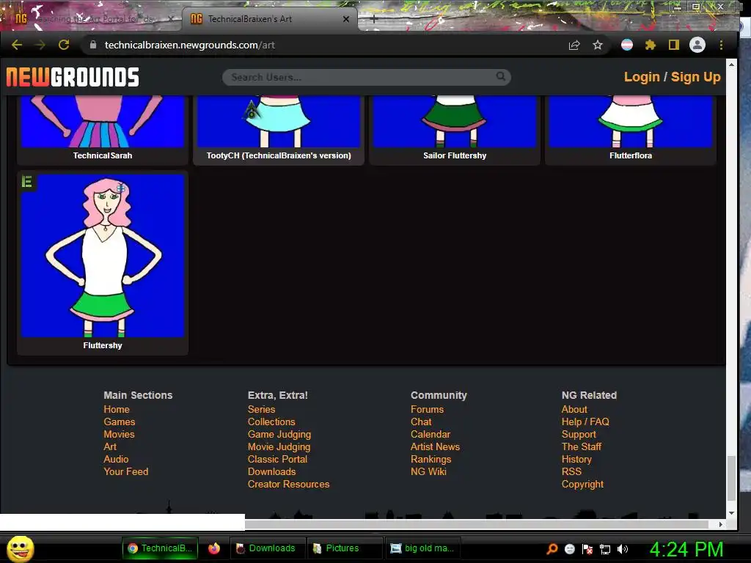This screenshot has height=563, width=751.
Task: Open a new tab with the plus button
Action: [373, 19]
